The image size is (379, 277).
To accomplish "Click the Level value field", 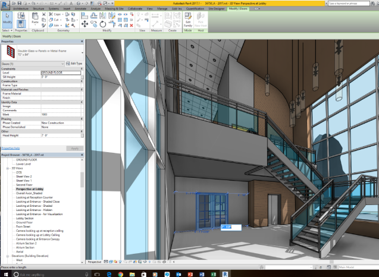I will pos(61,73).
